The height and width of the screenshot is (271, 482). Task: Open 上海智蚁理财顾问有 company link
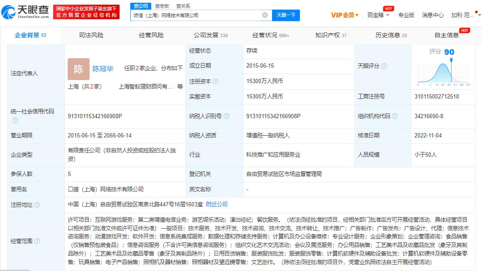click(x=145, y=86)
